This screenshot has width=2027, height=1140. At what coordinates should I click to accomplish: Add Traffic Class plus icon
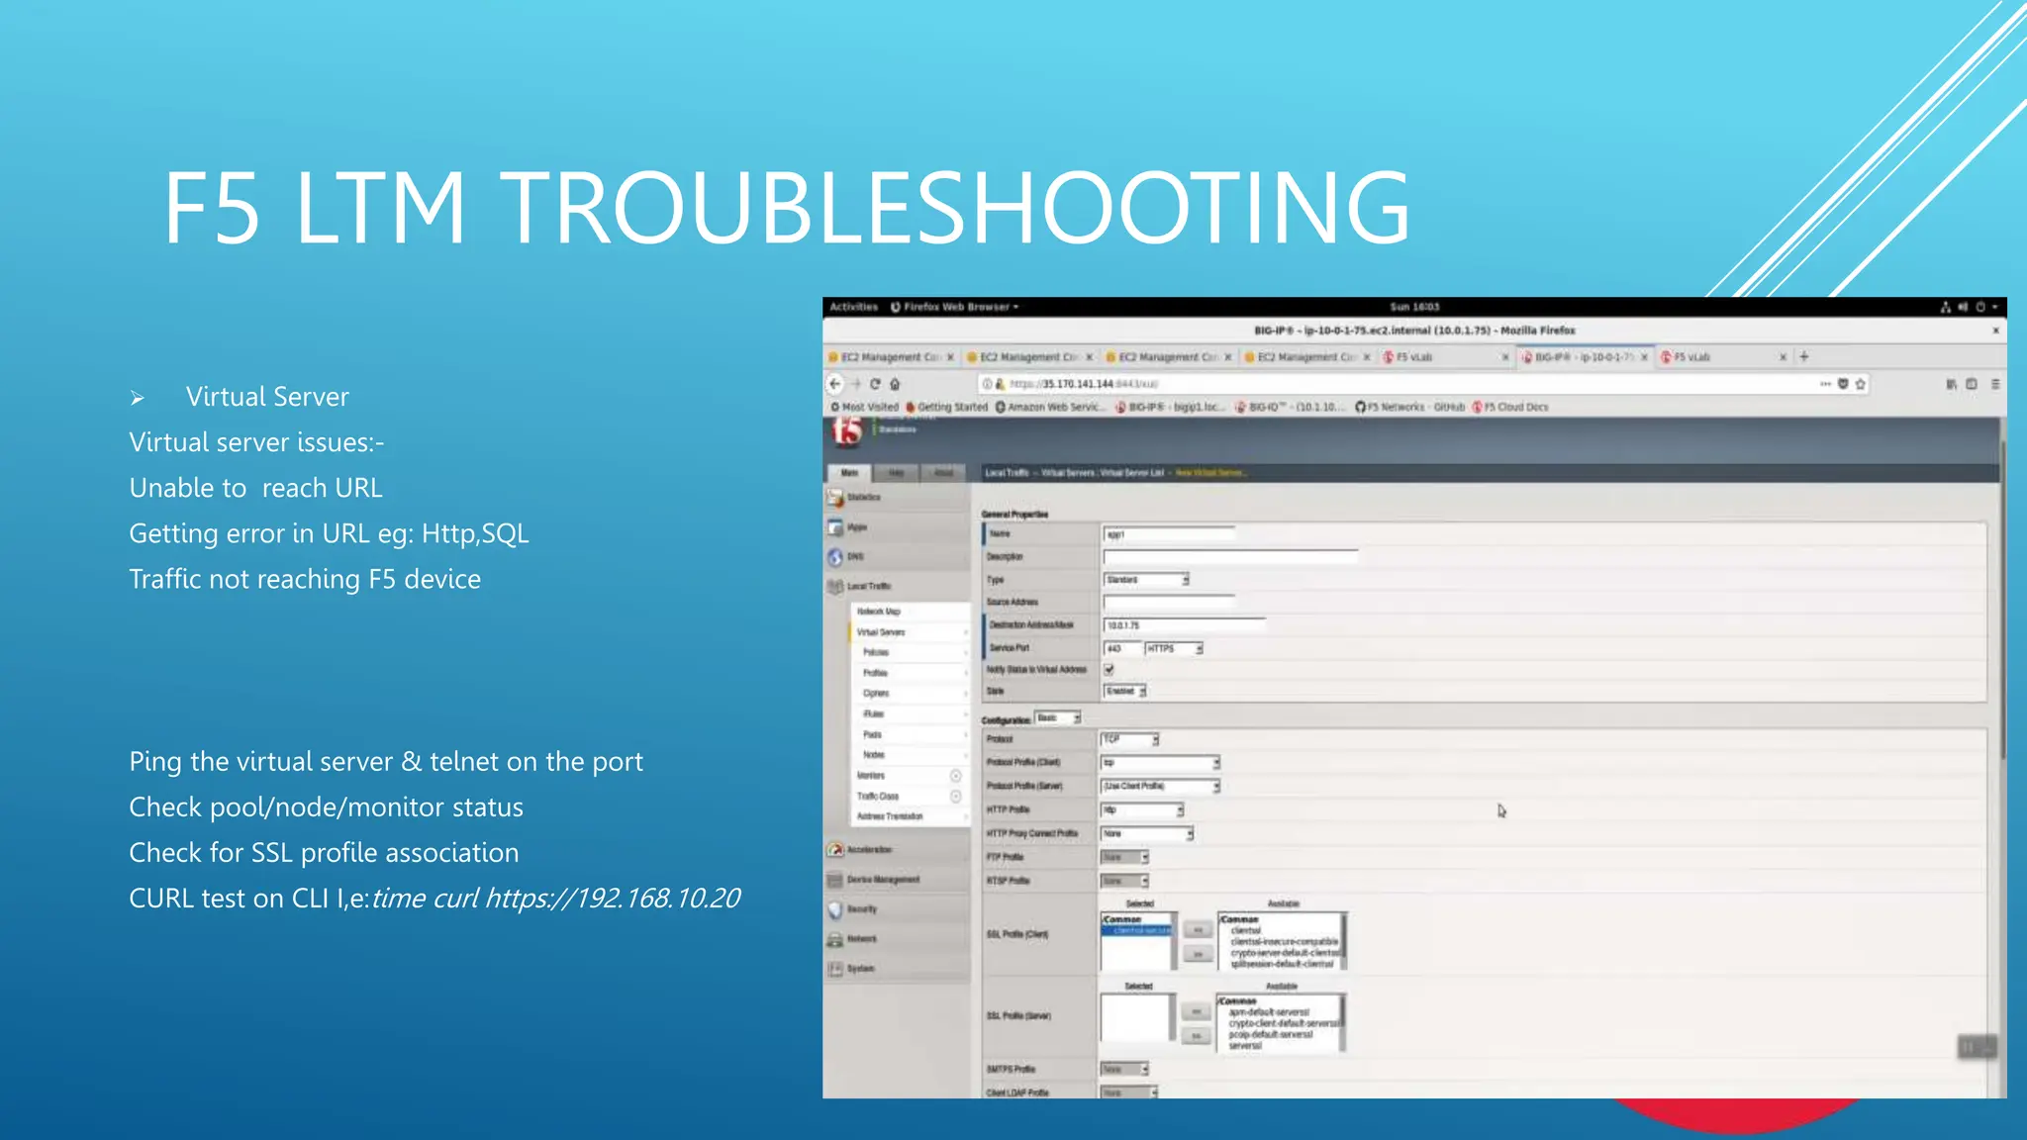956,797
